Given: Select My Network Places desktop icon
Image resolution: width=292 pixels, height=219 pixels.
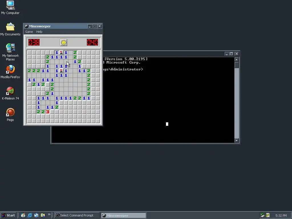Looking at the screenshot, I should [x=11, y=52].
